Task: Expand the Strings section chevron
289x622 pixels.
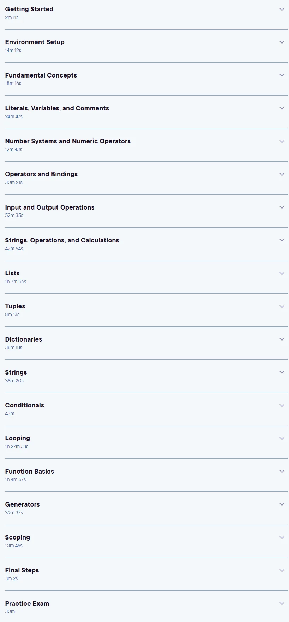Action: coord(282,372)
